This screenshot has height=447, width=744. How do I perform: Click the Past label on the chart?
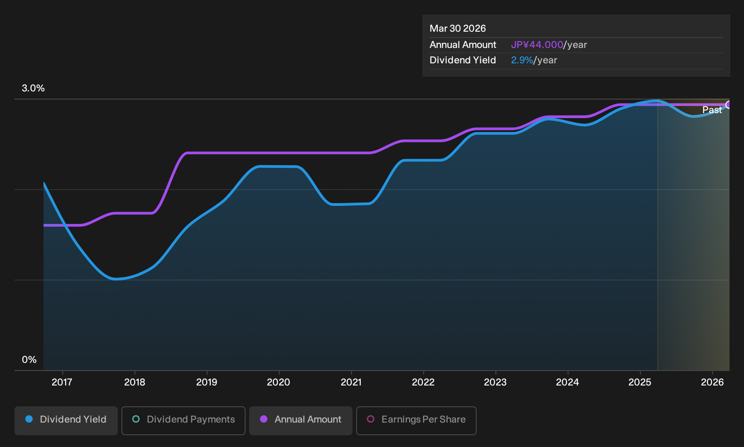point(712,110)
